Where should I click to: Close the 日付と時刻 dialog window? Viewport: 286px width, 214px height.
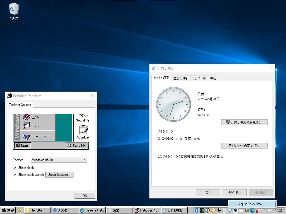[x=270, y=68]
